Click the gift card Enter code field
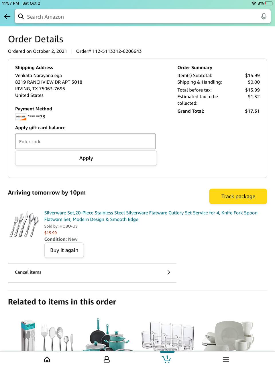Screen dimensions: 275x367 coord(85,141)
